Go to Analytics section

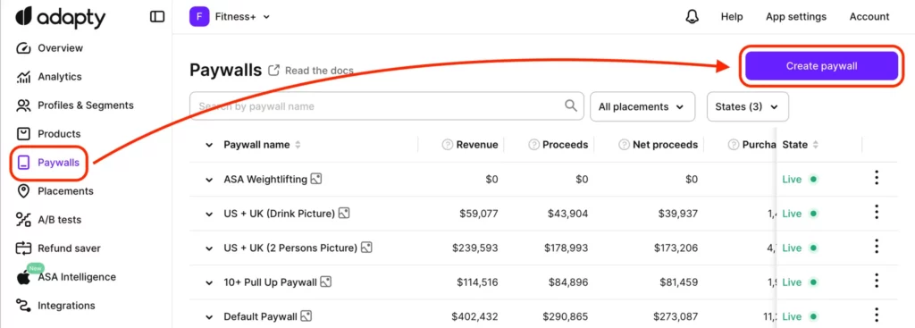[60, 77]
